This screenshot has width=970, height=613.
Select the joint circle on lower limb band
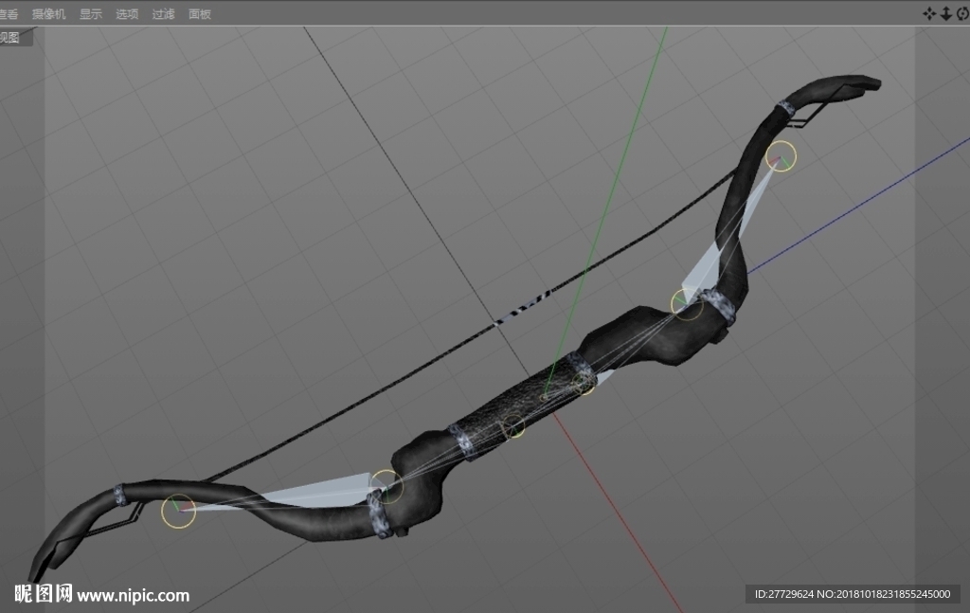[x=386, y=486]
